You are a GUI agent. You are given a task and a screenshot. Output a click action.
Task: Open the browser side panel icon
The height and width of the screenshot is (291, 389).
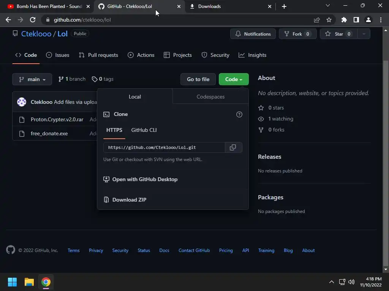coord(356,20)
